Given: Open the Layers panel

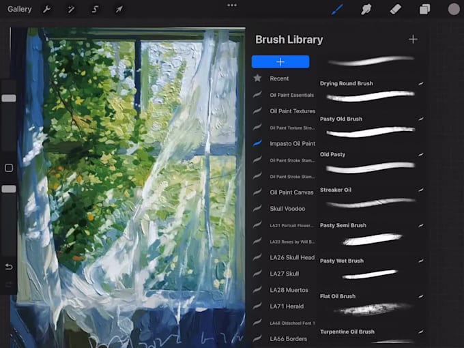Looking at the screenshot, I should coord(424,9).
